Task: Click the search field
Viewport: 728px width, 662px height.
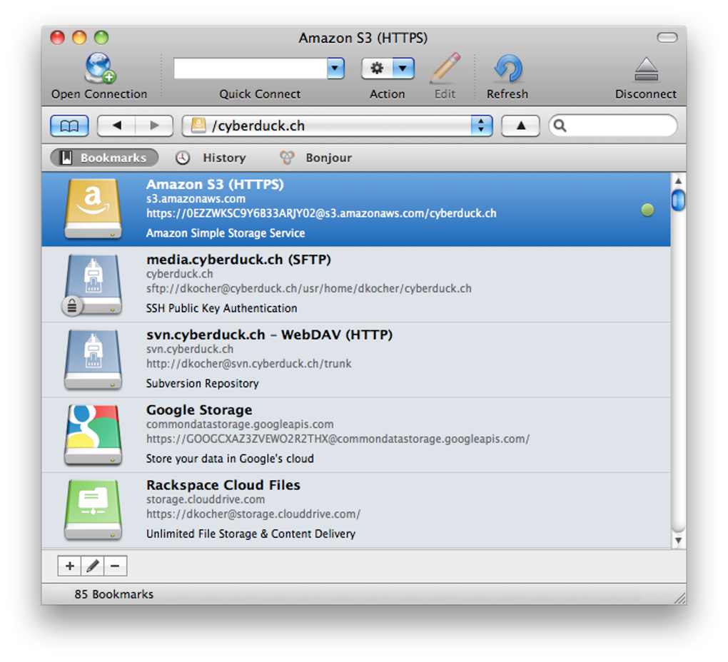Action: pyautogui.click(x=618, y=126)
